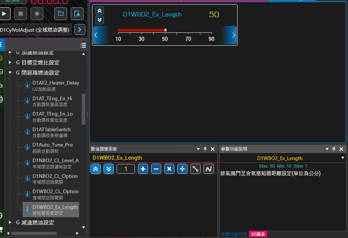Pin the 參數功能說明 panel
348x238 pixels.
pyautogui.click(x=334, y=149)
